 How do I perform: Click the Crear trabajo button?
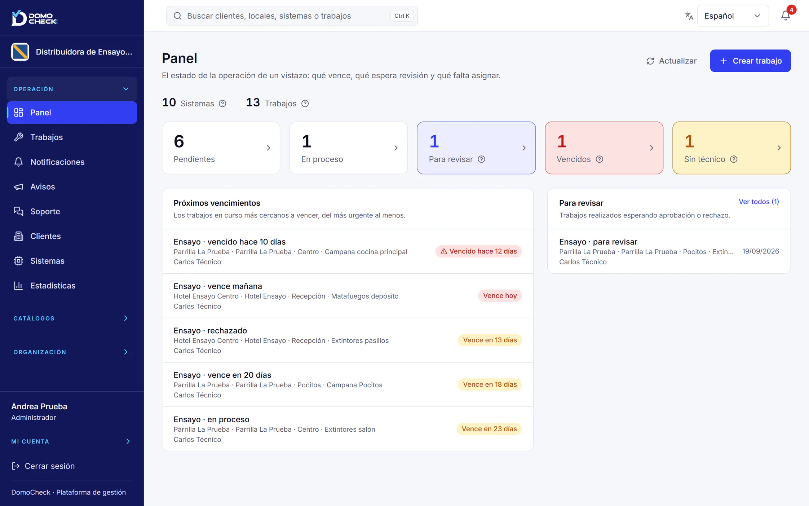click(750, 61)
